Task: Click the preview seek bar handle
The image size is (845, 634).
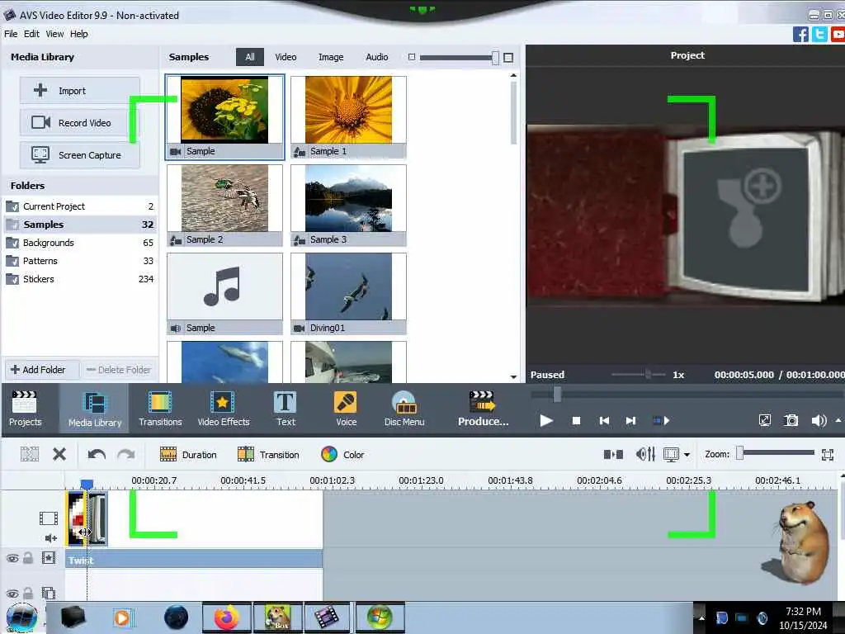Action: coord(557,395)
